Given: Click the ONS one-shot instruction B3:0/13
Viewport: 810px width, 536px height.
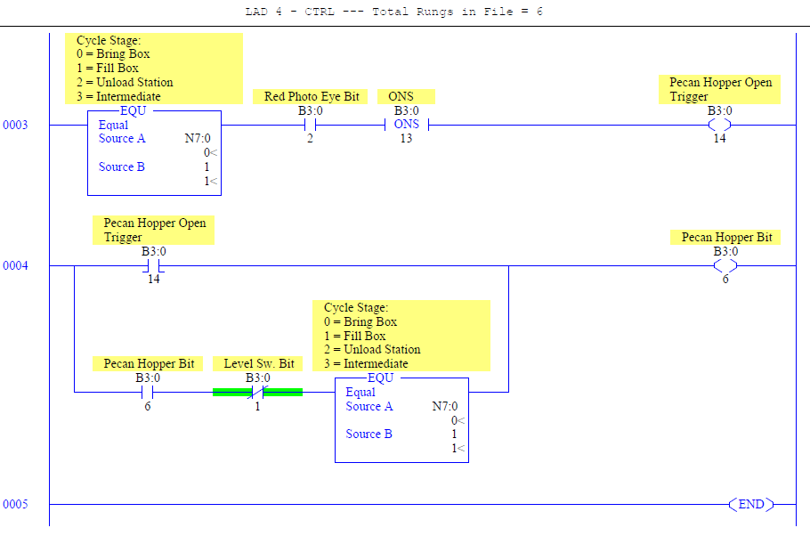Looking at the screenshot, I should pyautogui.click(x=407, y=125).
